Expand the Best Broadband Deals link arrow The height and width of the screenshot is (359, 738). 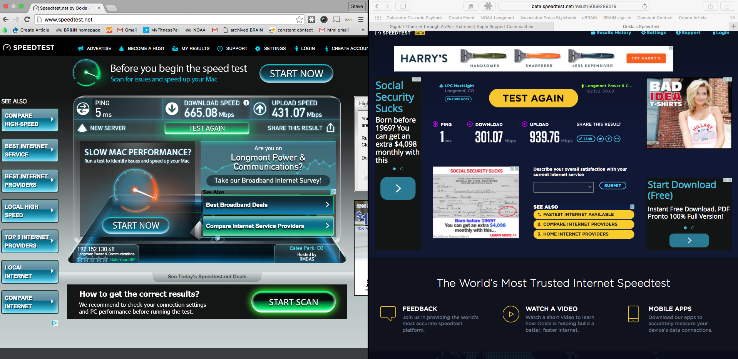pyautogui.click(x=327, y=205)
